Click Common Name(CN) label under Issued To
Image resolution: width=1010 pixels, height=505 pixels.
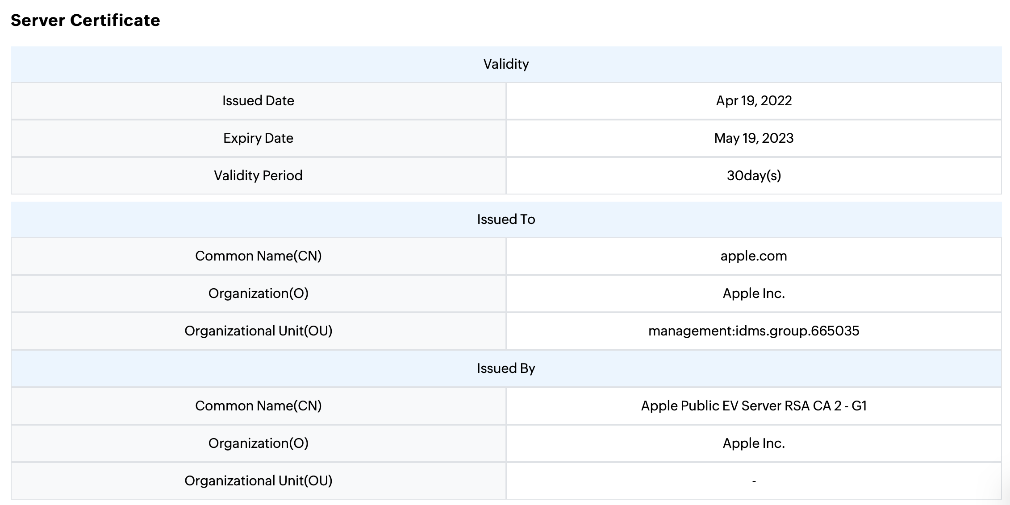coord(258,256)
